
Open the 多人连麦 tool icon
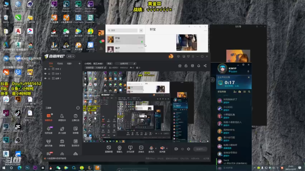tap(62, 130)
